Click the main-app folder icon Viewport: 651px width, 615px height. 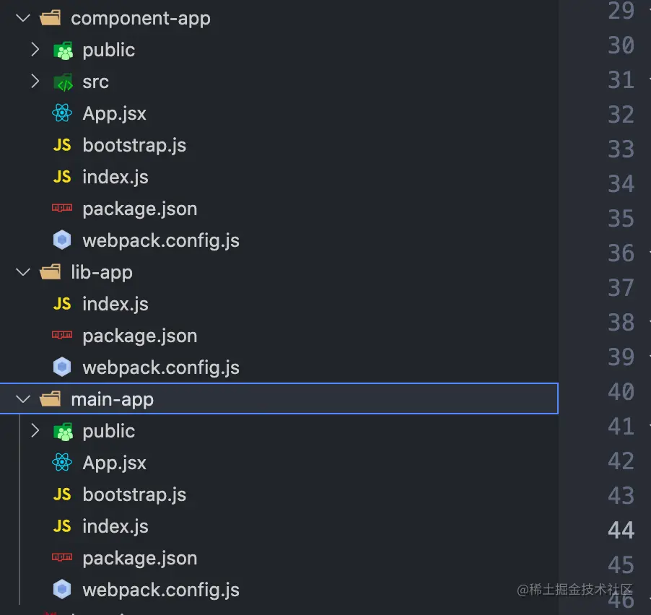(x=51, y=399)
